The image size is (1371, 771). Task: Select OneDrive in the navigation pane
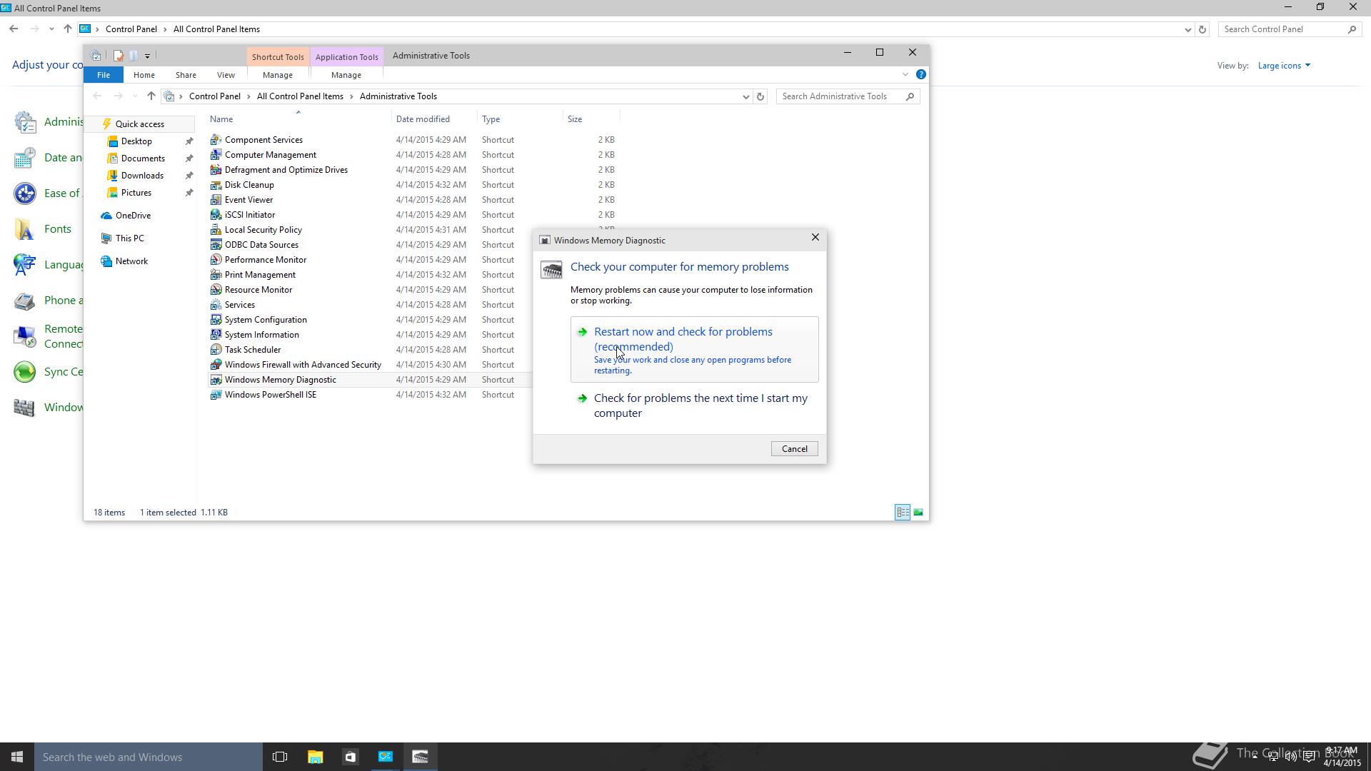133,216
